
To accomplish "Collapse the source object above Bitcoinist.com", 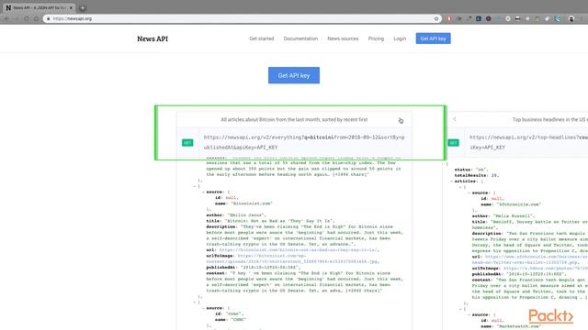I will (203, 192).
